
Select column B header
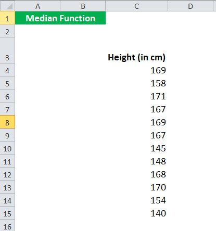(83, 6)
